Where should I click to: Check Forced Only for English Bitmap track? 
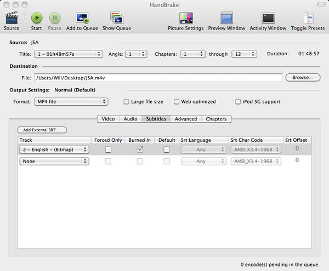[x=108, y=149]
